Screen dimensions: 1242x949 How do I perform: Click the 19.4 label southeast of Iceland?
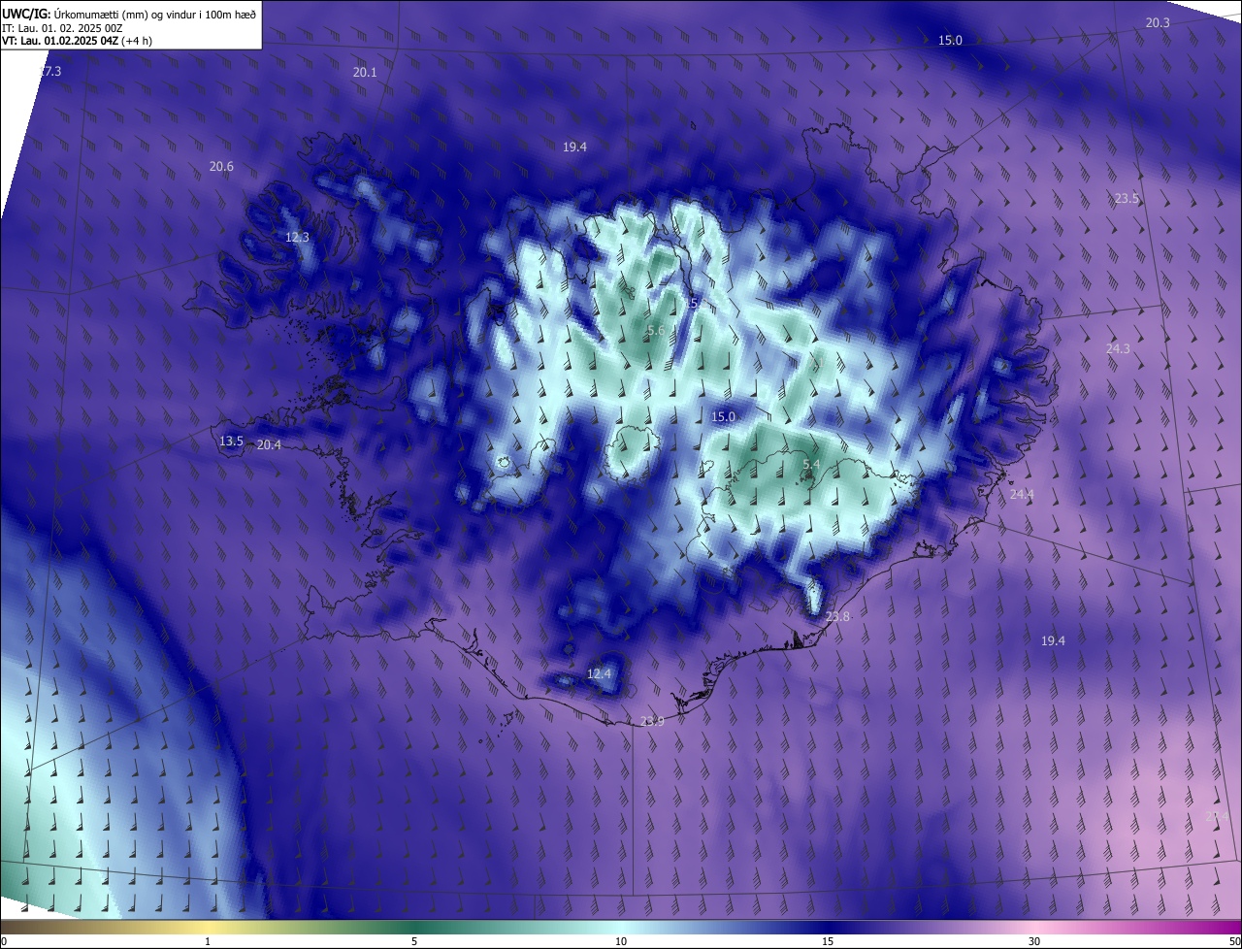click(1053, 640)
